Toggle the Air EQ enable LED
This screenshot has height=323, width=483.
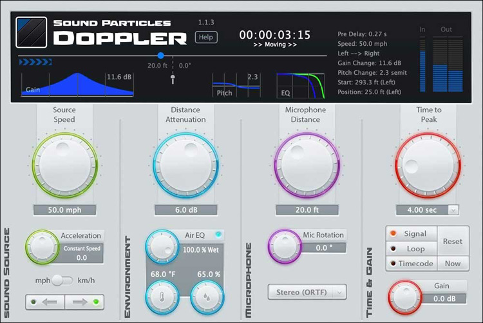pyautogui.click(x=218, y=235)
